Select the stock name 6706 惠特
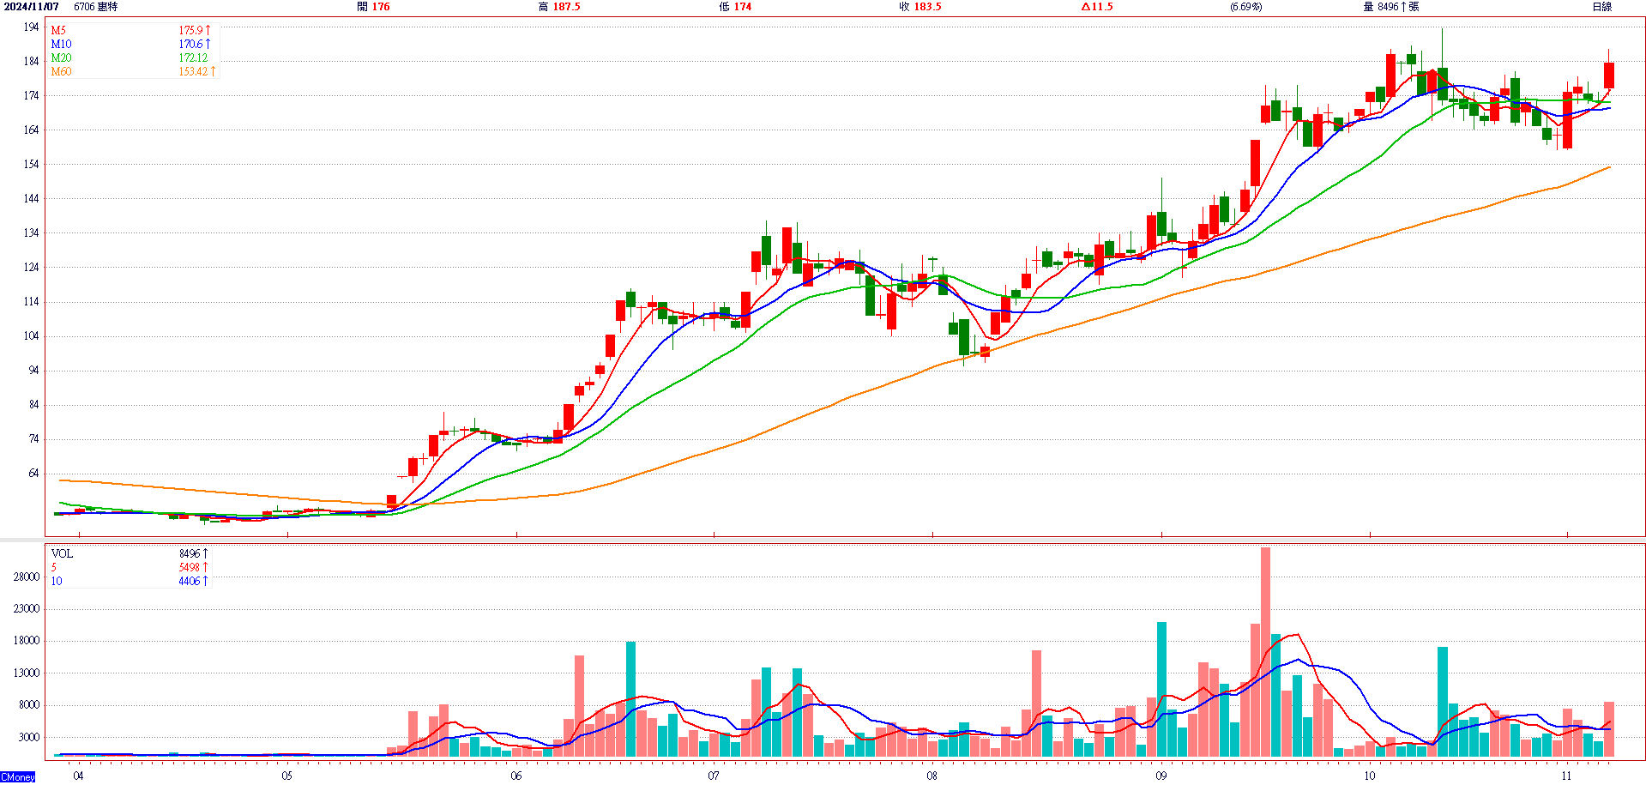This screenshot has height=791, width=1646. pyautogui.click(x=96, y=7)
